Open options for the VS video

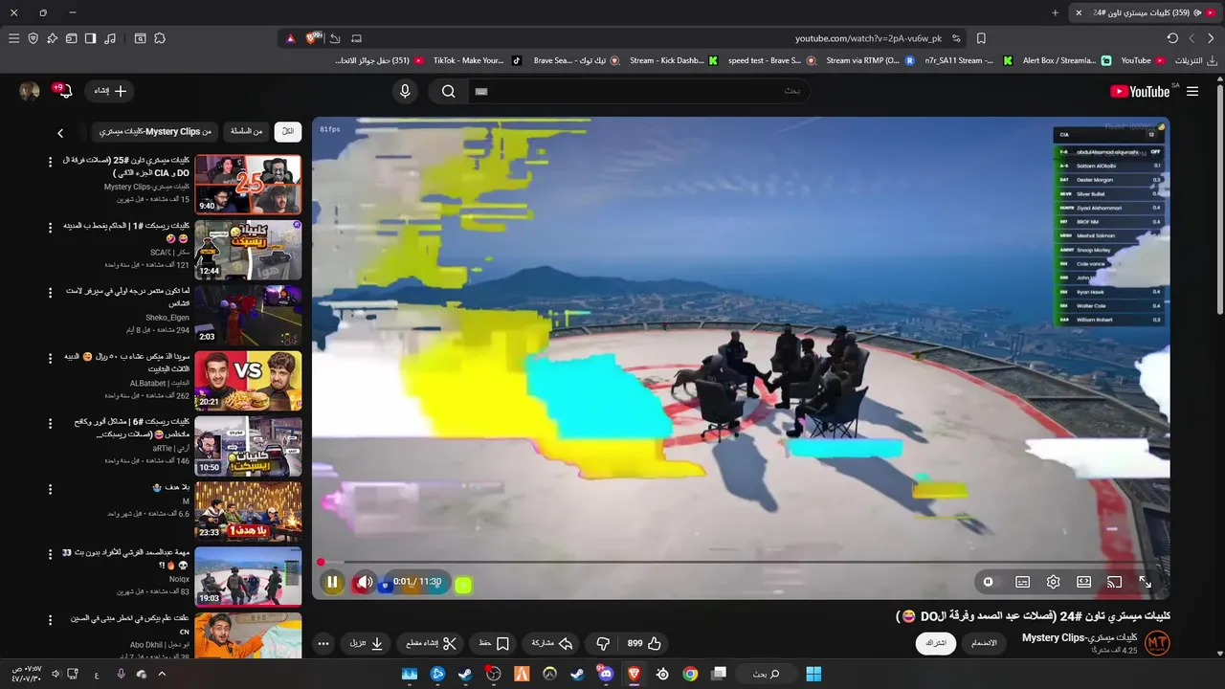[51, 358]
